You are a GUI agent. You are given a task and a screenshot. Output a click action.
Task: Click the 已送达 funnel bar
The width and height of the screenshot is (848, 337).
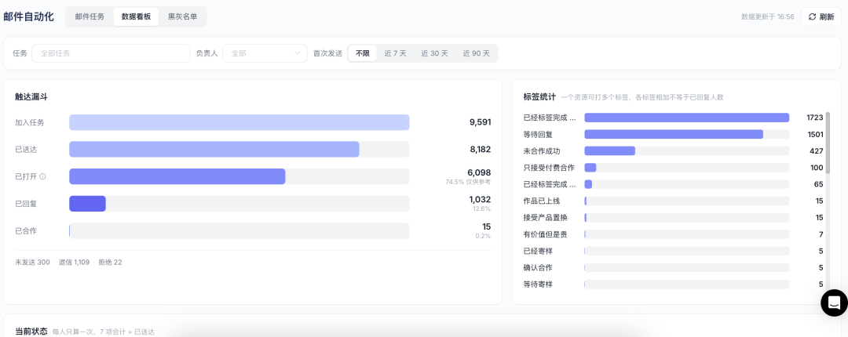click(x=214, y=150)
